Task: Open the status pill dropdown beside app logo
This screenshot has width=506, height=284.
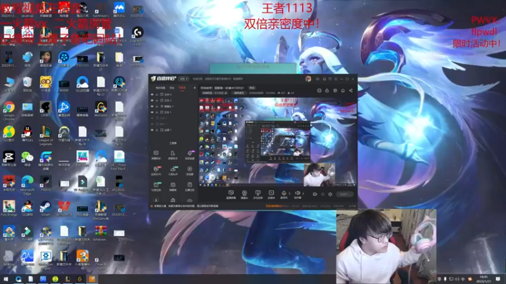Action: click(x=184, y=79)
